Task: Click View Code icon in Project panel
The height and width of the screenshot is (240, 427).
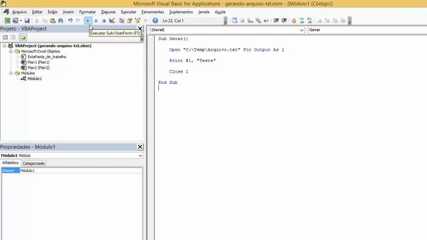Action: click(x=5, y=37)
